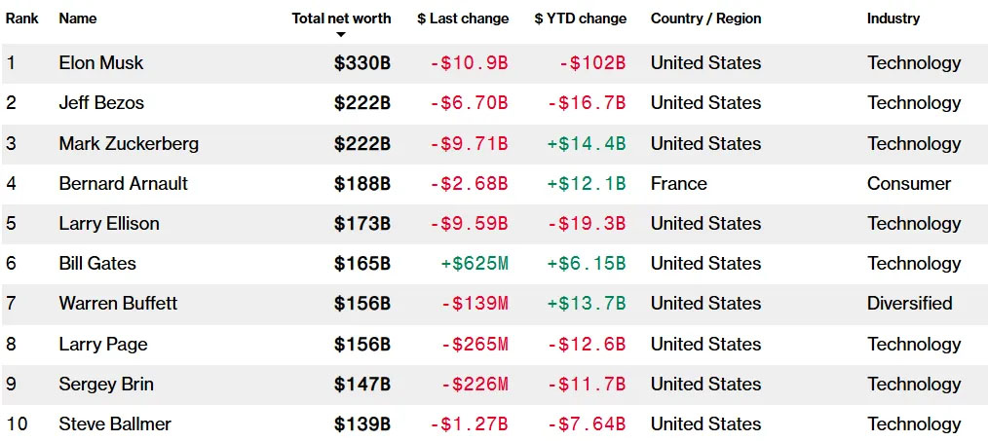Open Jeff Bezos's profile link
The image size is (988, 441).
(96, 103)
